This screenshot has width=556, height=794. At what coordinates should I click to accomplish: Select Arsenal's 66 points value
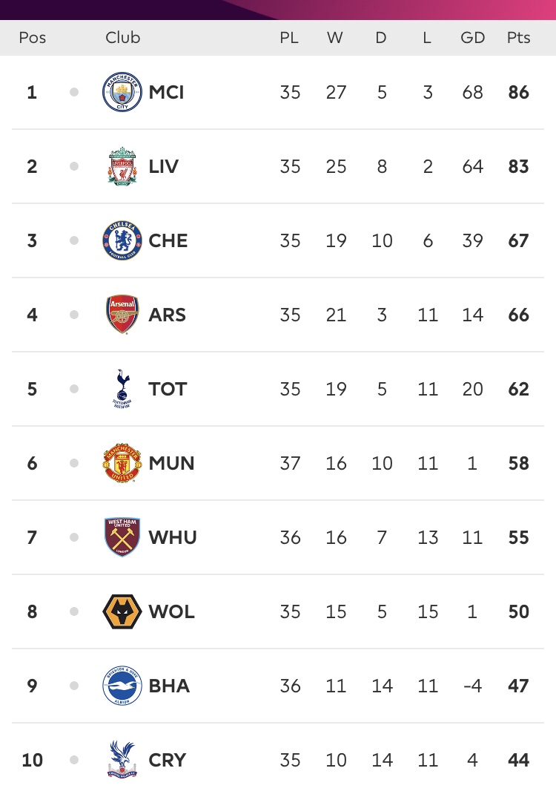(518, 315)
